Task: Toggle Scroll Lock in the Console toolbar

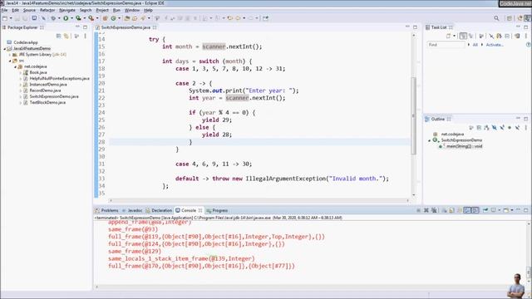Action: click(x=451, y=210)
